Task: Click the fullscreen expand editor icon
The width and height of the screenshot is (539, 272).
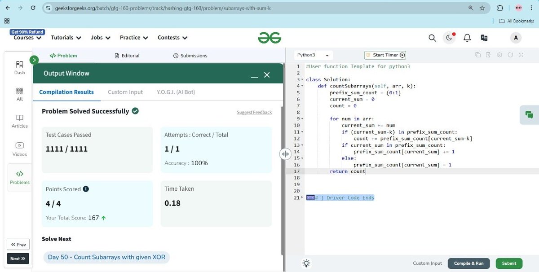Action: (x=521, y=55)
